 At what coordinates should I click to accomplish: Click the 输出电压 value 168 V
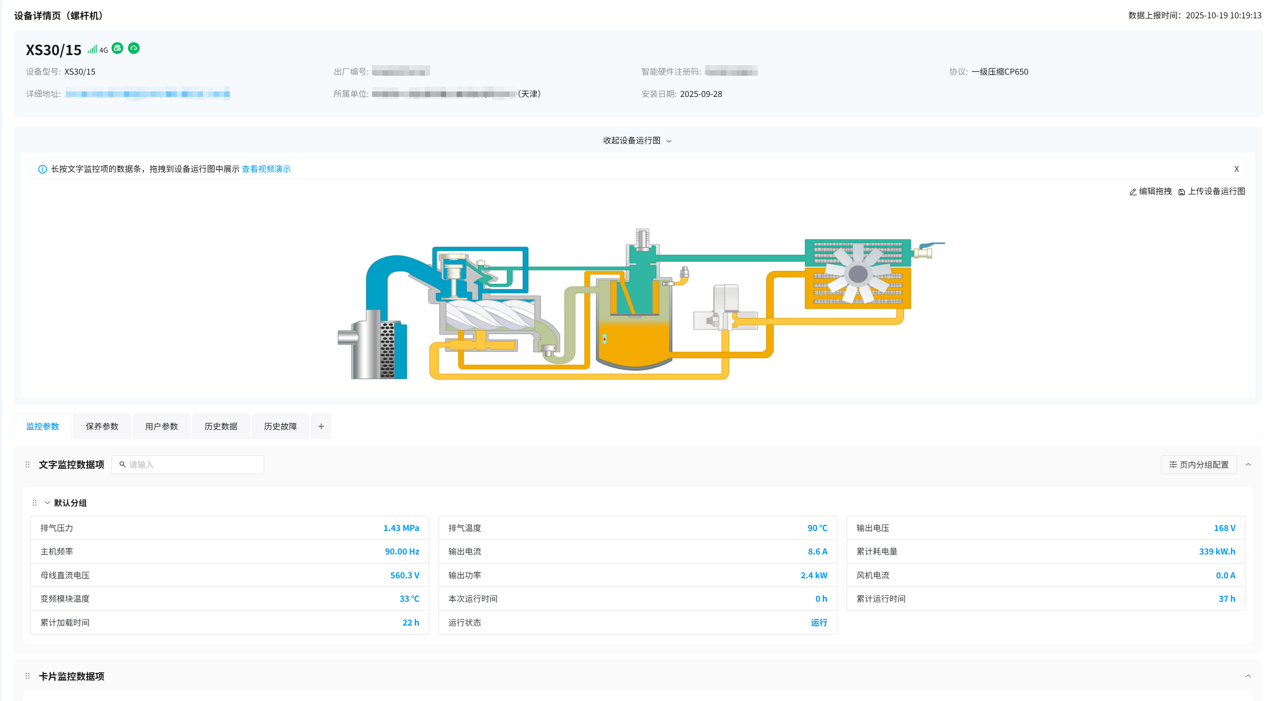(x=1225, y=528)
